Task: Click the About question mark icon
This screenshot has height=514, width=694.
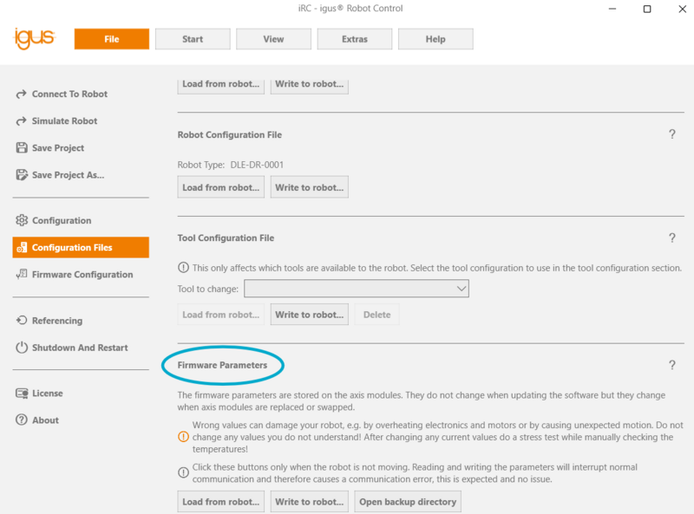Action: coord(21,420)
